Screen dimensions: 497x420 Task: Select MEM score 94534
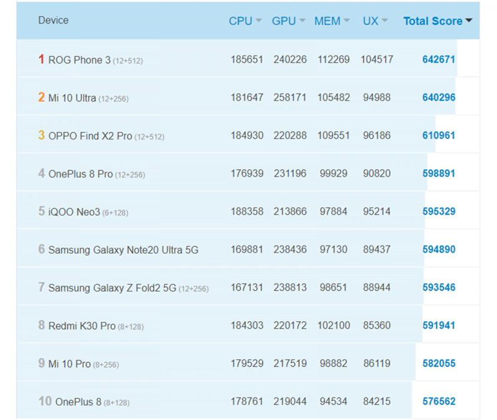point(334,401)
